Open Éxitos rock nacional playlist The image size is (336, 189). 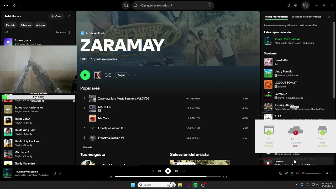pos(38,109)
